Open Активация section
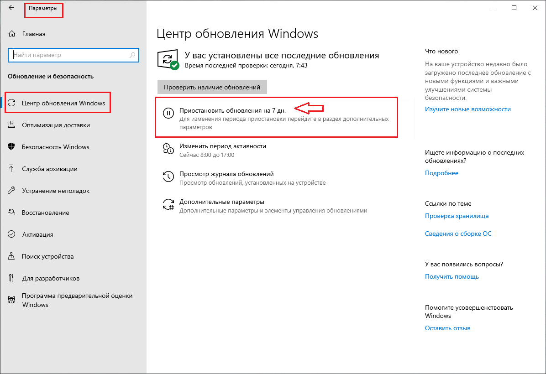 [37, 234]
